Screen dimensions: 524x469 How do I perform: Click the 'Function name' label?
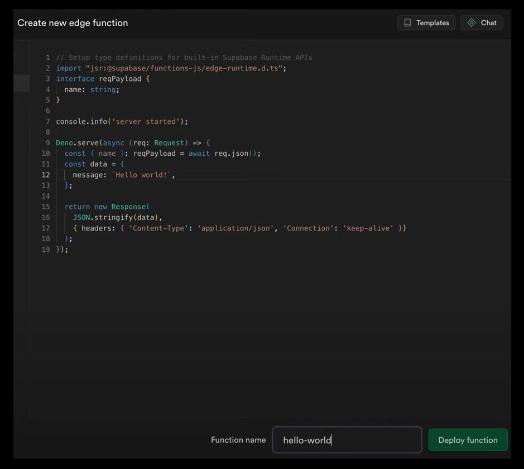coord(238,440)
